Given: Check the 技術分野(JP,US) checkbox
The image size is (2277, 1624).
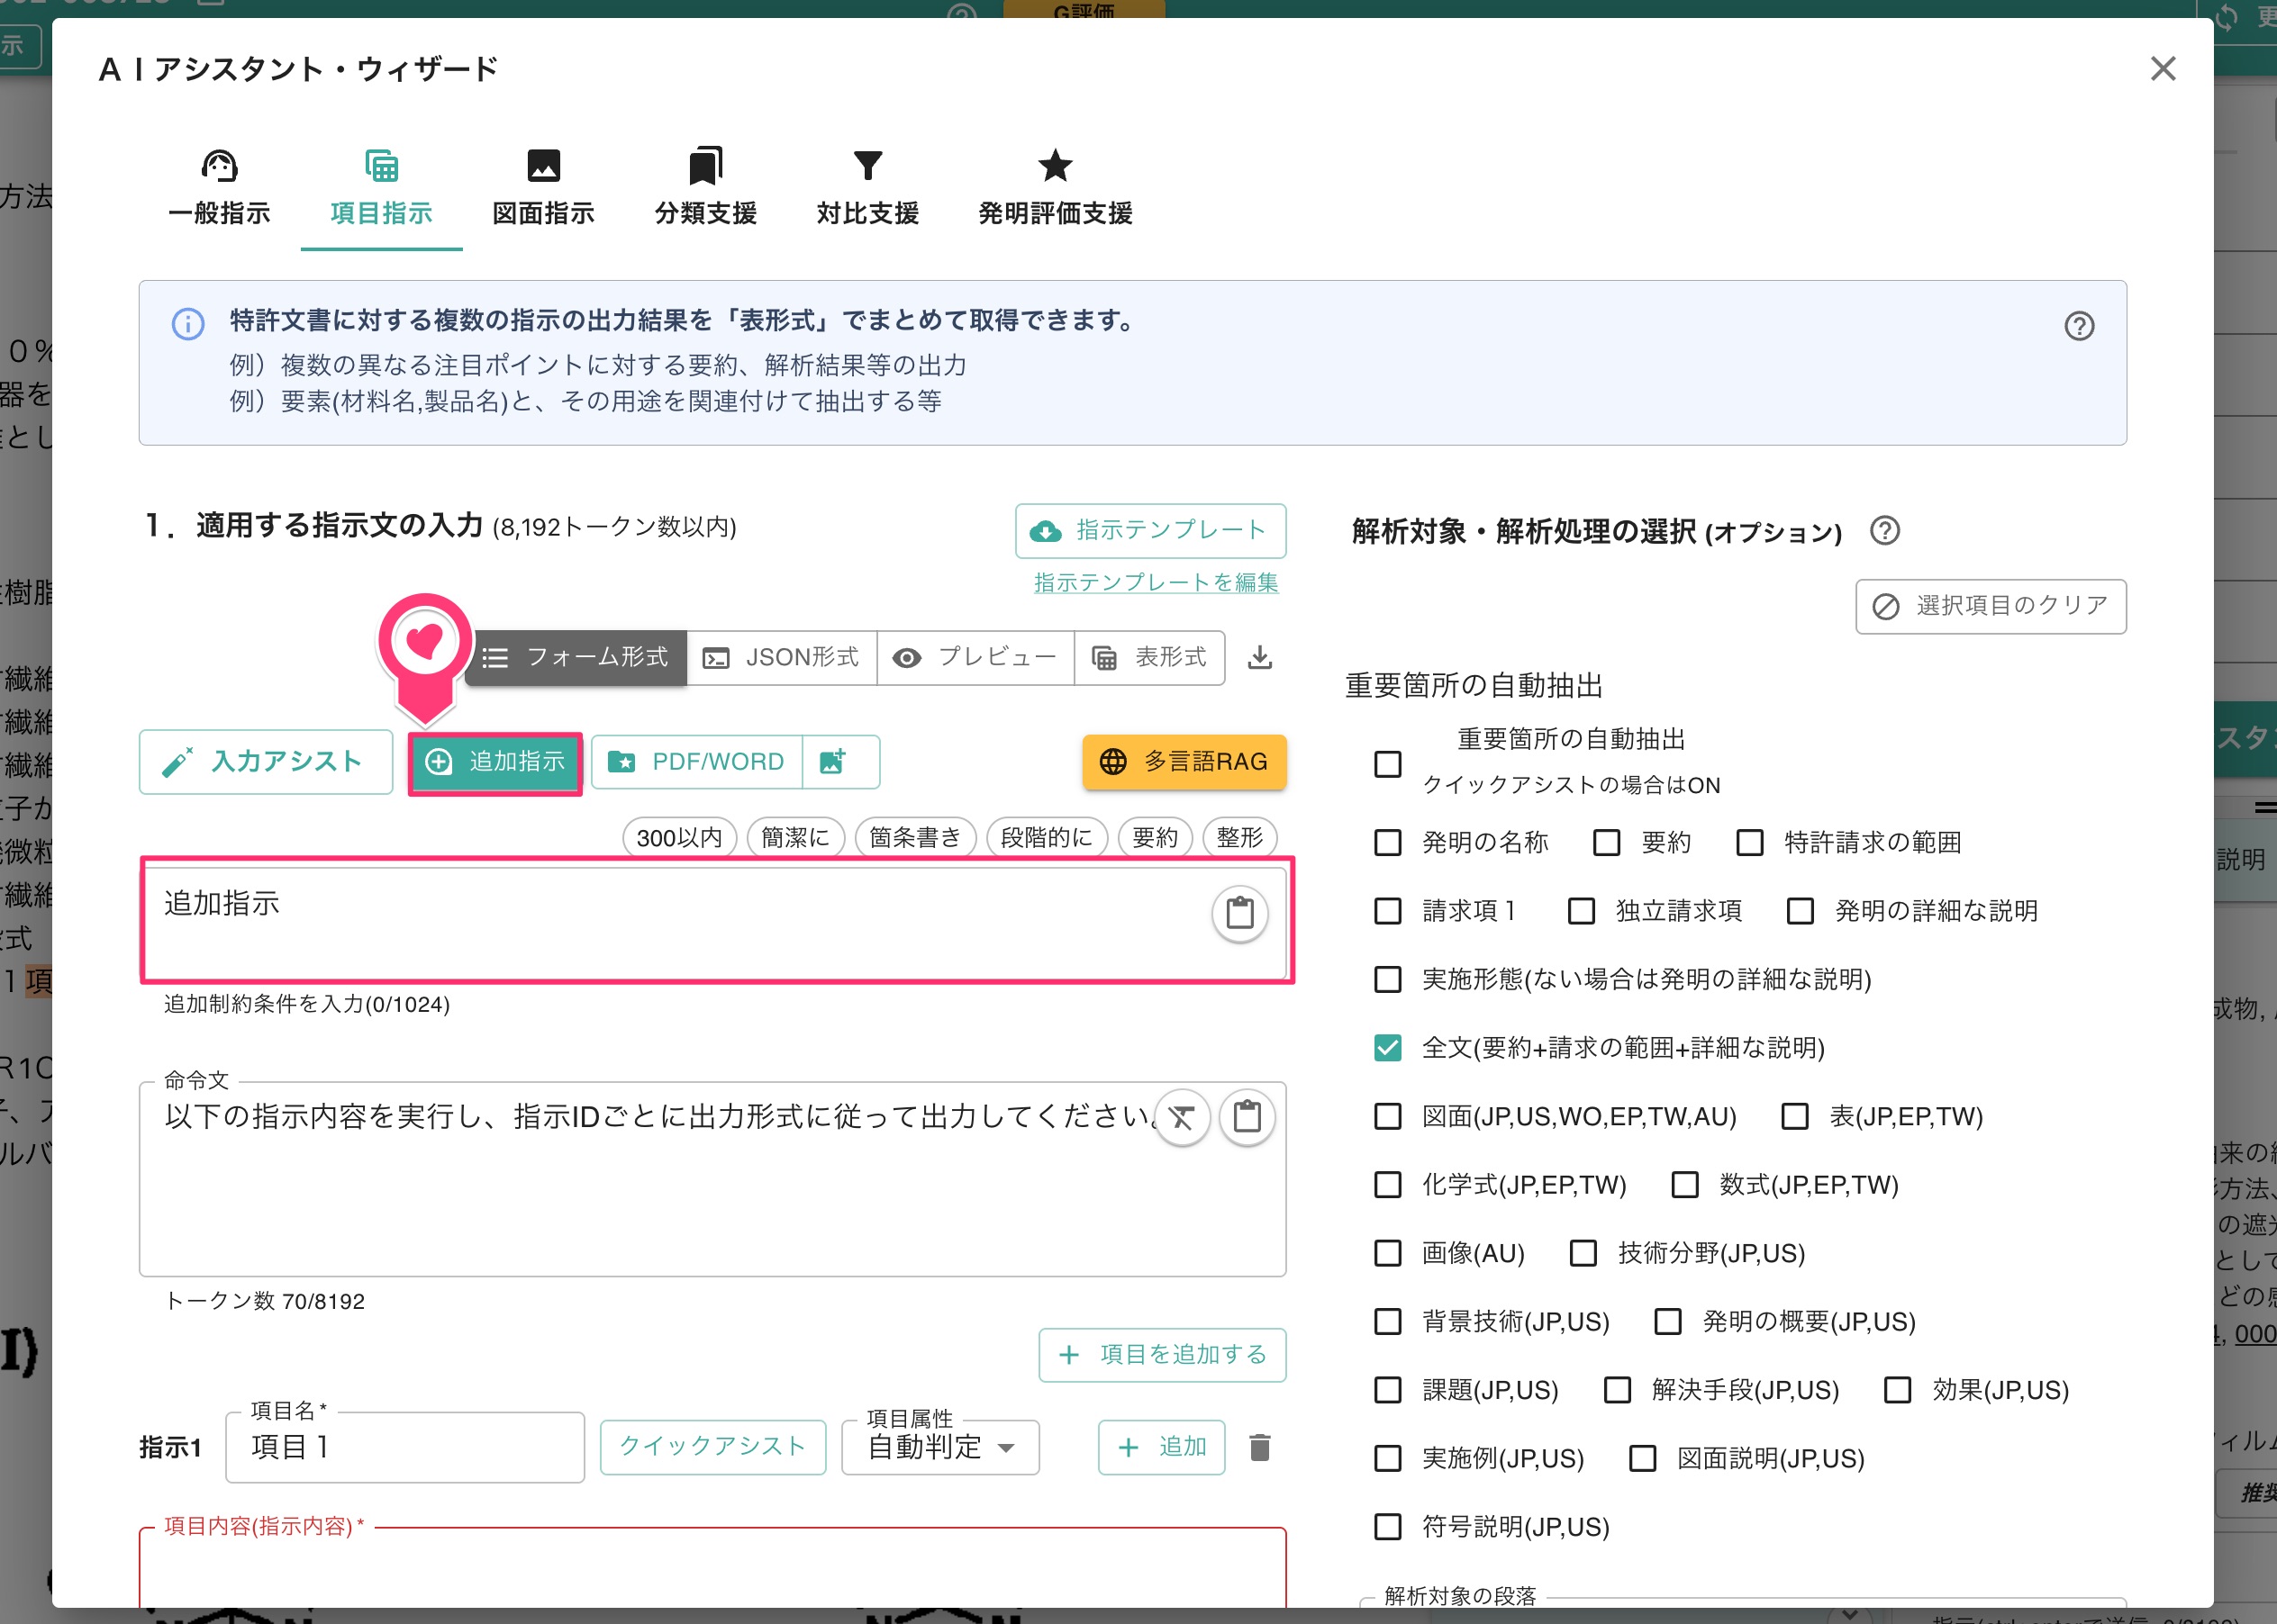Looking at the screenshot, I should [x=1583, y=1253].
